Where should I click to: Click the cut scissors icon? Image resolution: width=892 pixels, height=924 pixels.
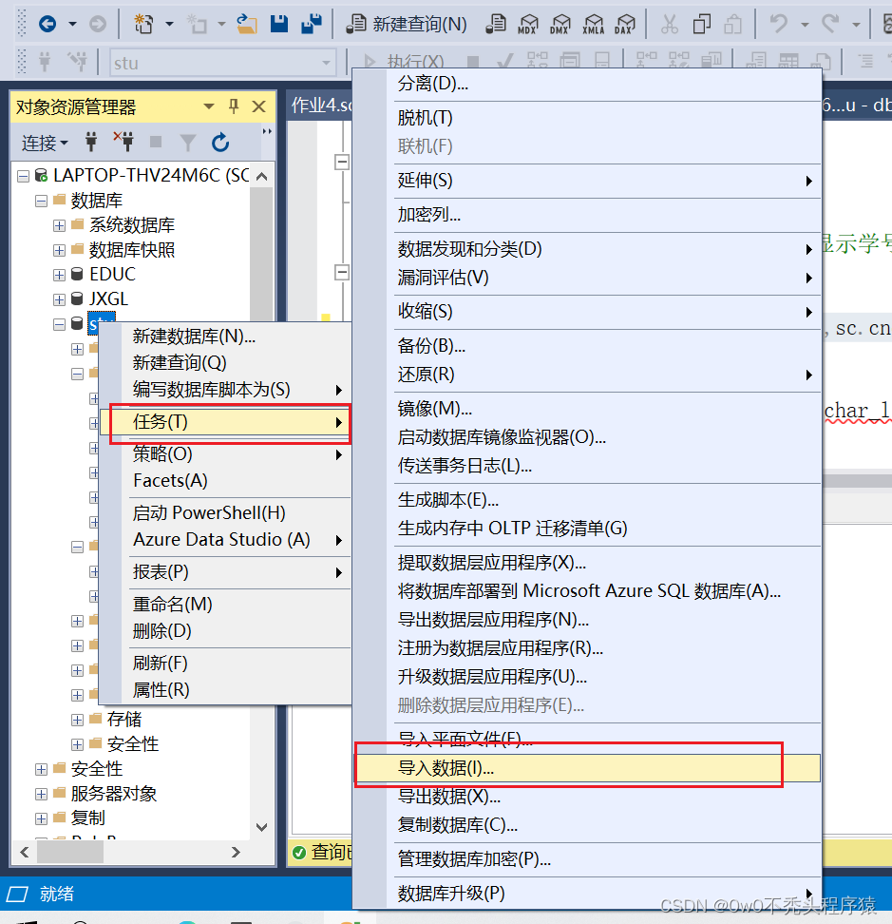[x=670, y=24]
